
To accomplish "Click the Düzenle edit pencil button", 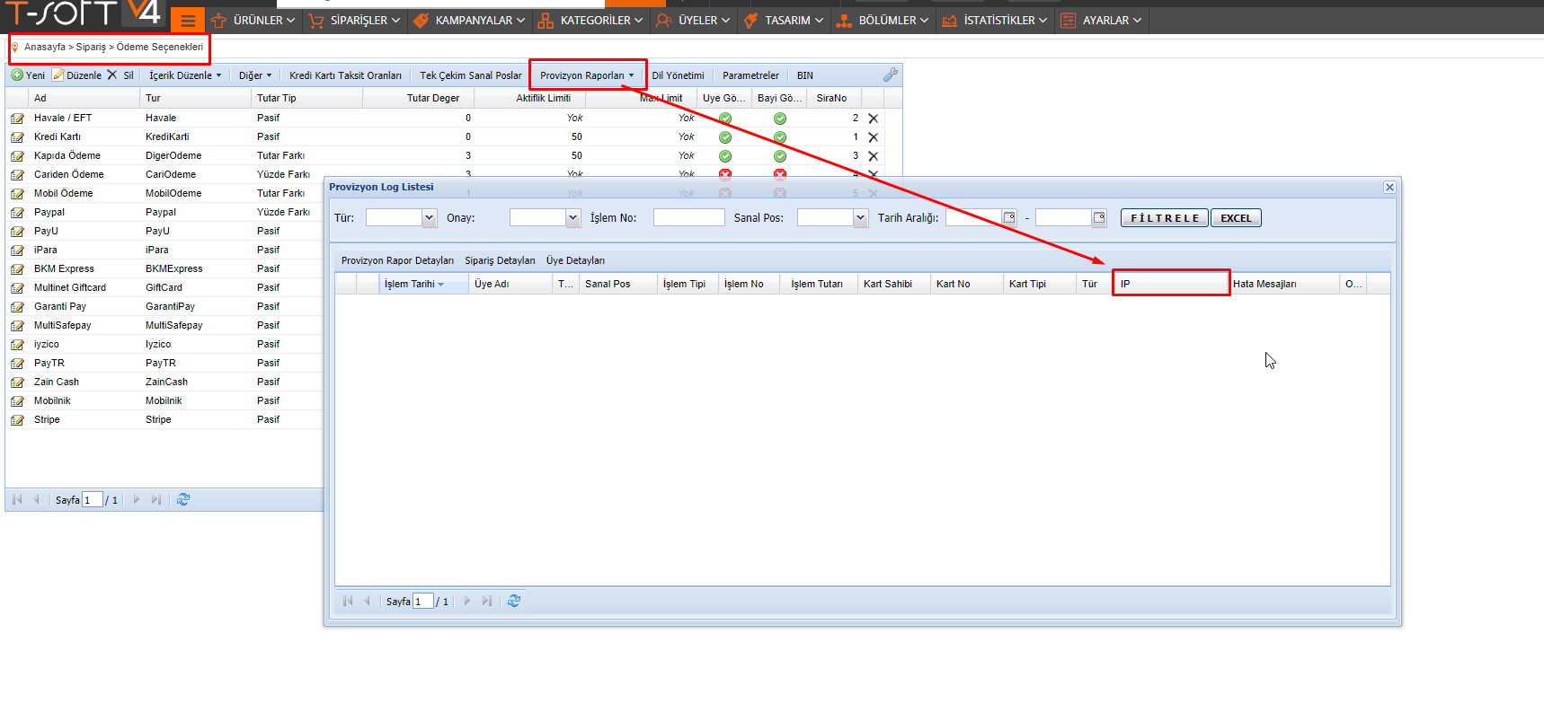I will point(77,75).
